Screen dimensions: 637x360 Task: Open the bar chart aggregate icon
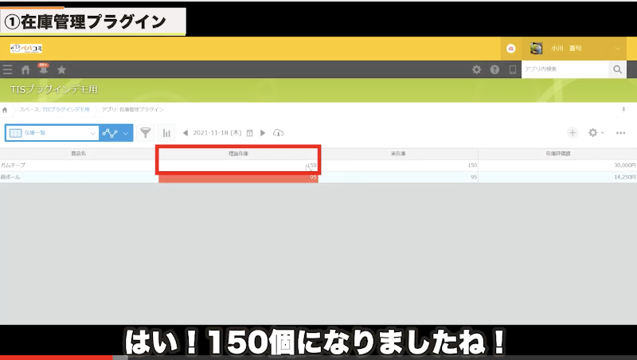[x=166, y=133]
